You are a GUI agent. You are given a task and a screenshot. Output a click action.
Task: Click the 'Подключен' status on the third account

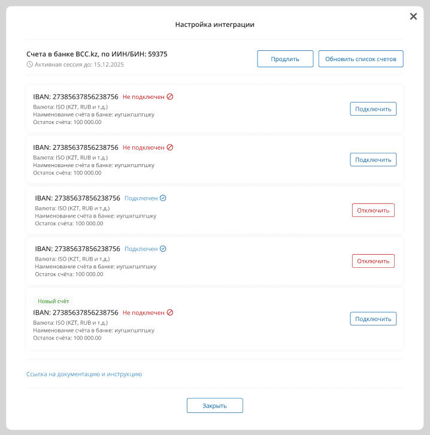click(x=141, y=198)
